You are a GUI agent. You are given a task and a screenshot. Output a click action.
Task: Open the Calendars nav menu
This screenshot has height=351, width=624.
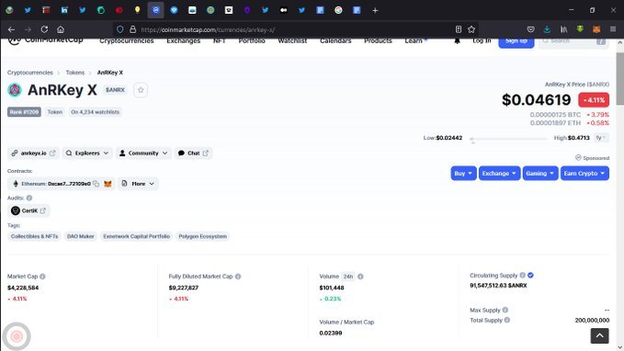pos(335,41)
